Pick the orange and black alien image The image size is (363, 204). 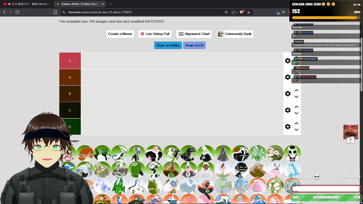click(x=206, y=186)
